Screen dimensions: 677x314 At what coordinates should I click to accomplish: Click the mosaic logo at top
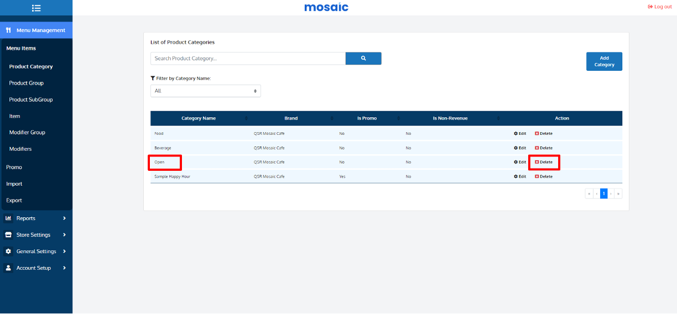click(x=326, y=7)
